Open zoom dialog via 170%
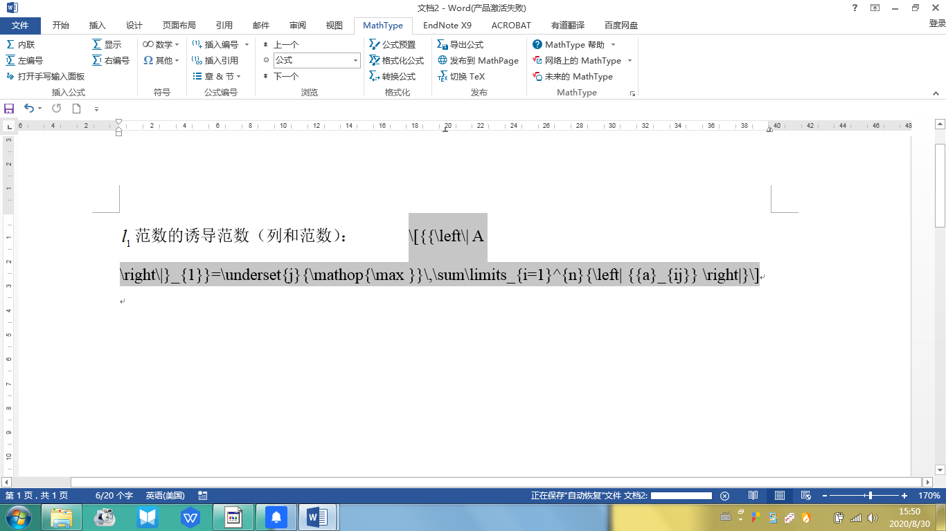Viewport: 946px width, 531px height. [x=929, y=496]
